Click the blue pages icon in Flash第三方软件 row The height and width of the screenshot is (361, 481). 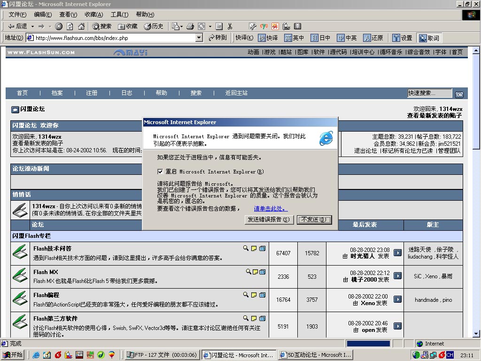(x=262, y=318)
